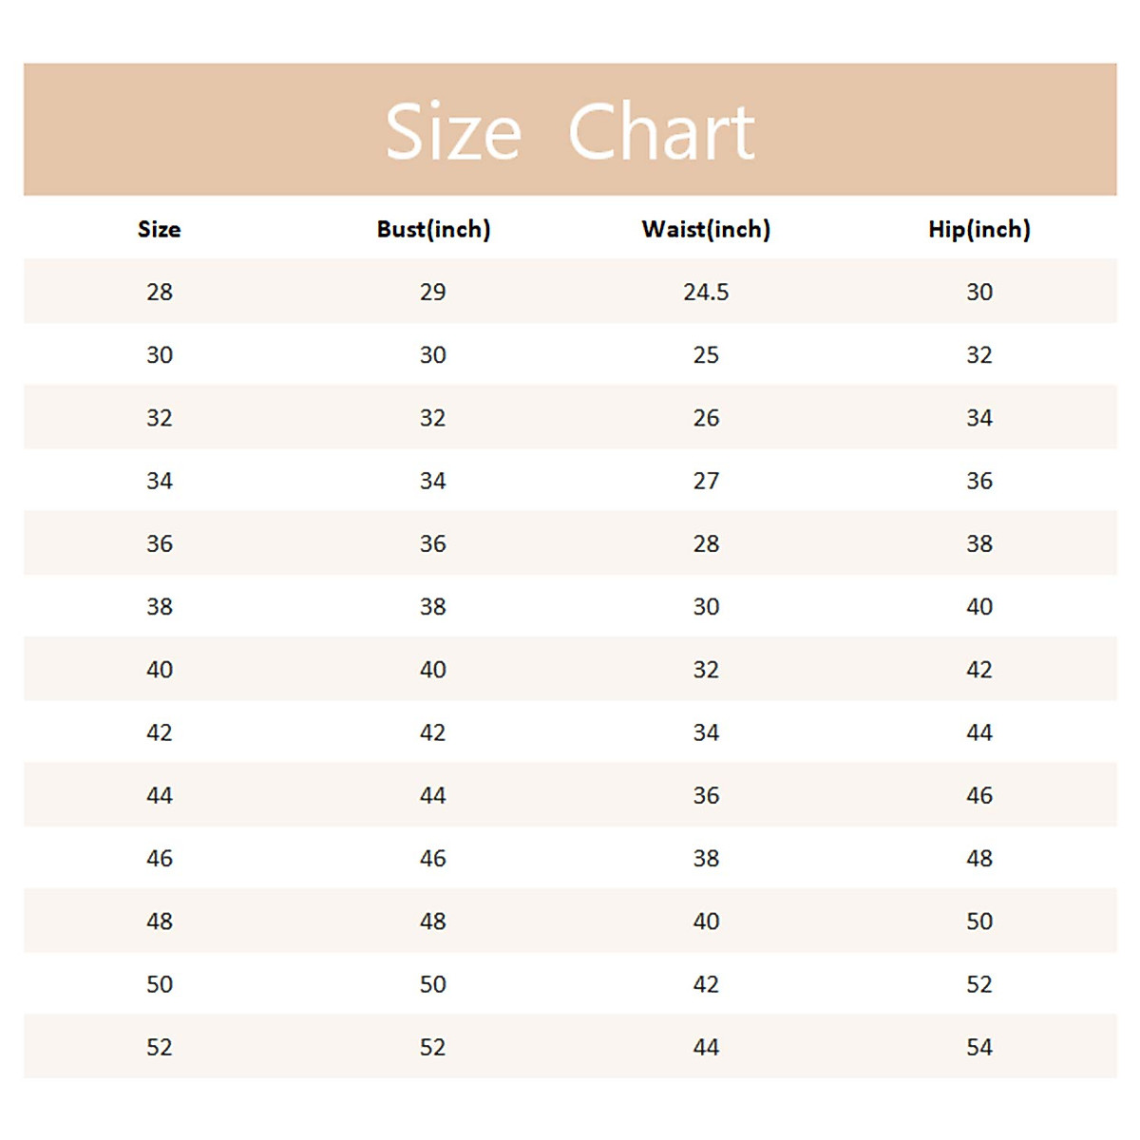The height and width of the screenshot is (1140, 1140).
Task: Select waist value 44 in last row
Action: [706, 1047]
